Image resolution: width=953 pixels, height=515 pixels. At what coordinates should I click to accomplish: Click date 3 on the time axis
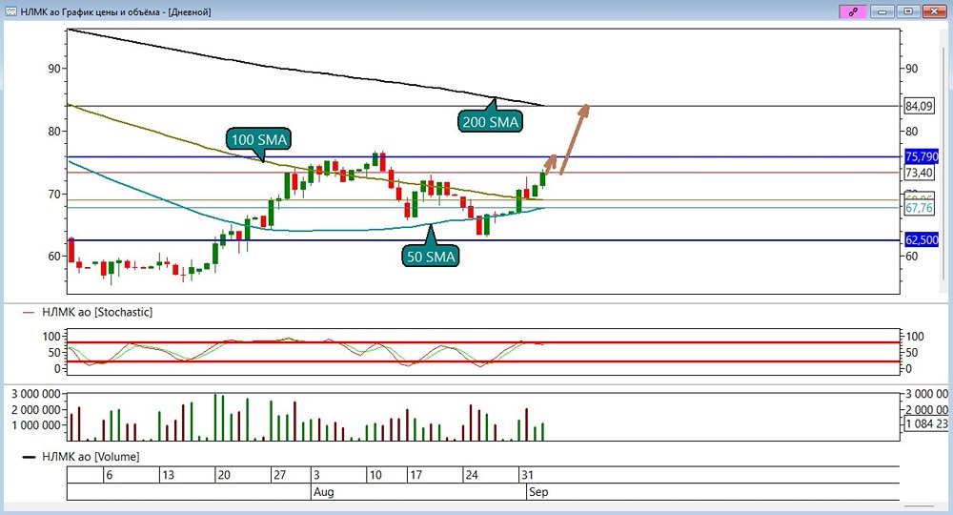[x=316, y=475]
